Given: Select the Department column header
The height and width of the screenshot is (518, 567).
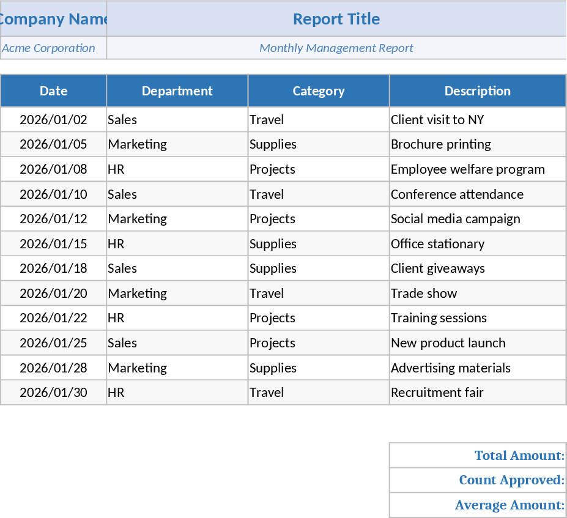Looking at the screenshot, I should coord(177,91).
